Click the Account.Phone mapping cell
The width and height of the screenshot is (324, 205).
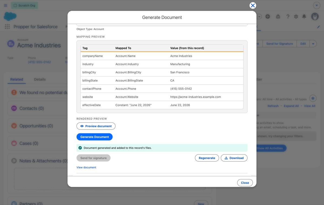pos(126,89)
